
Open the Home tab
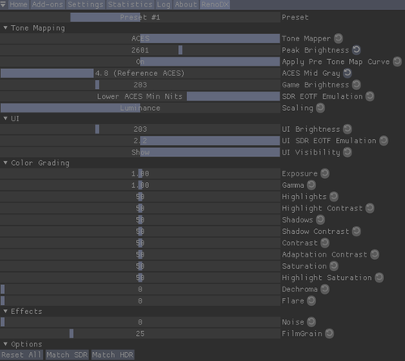tap(19, 5)
